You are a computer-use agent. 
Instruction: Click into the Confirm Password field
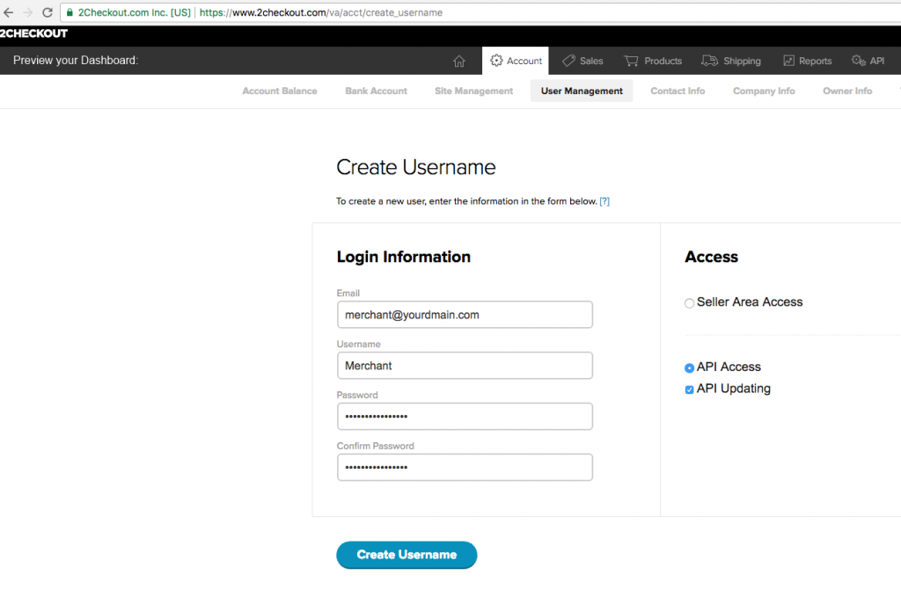point(465,468)
